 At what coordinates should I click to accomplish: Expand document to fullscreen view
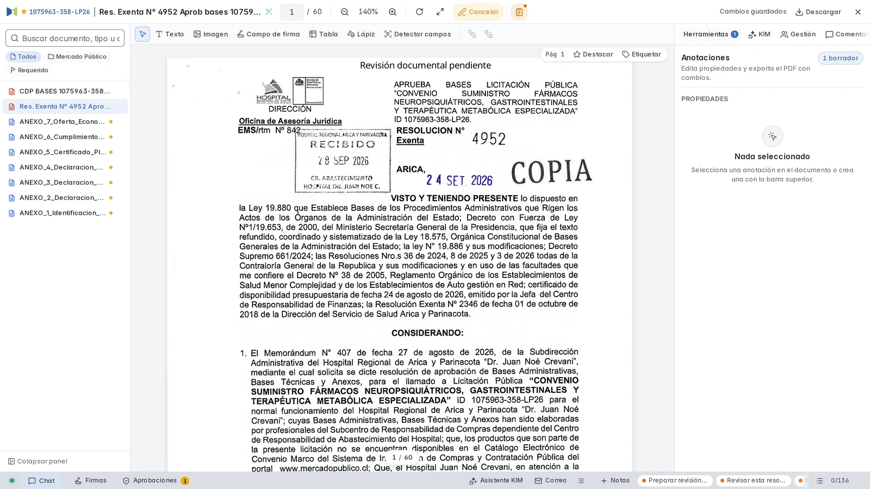(x=440, y=12)
